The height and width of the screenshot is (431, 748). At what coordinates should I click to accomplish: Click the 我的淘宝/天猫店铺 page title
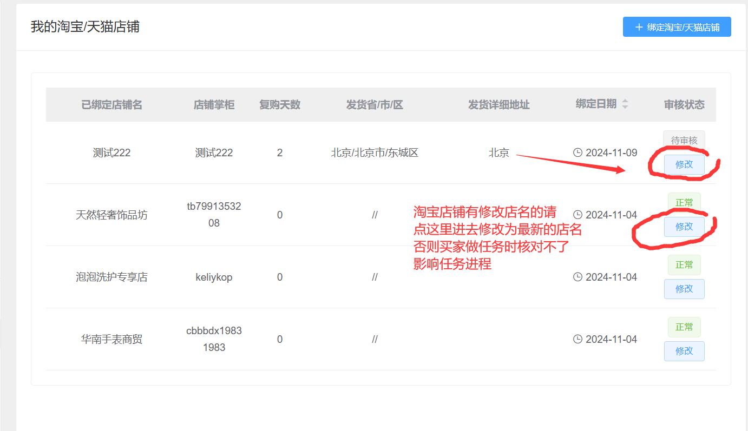coord(85,26)
